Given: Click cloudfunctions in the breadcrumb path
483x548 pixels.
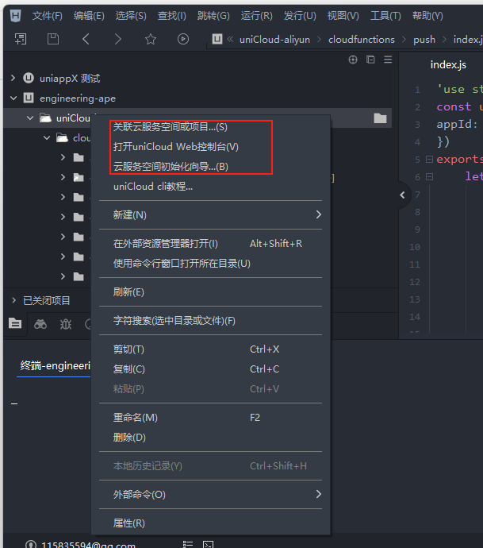Looking at the screenshot, I should click(361, 39).
